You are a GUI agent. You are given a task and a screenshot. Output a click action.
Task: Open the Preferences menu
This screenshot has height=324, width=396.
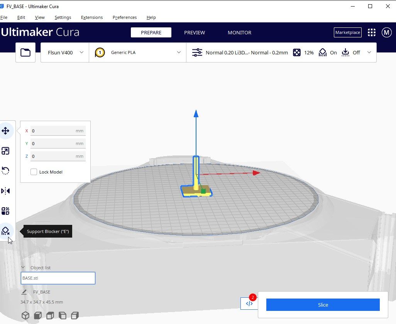(125, 17)
